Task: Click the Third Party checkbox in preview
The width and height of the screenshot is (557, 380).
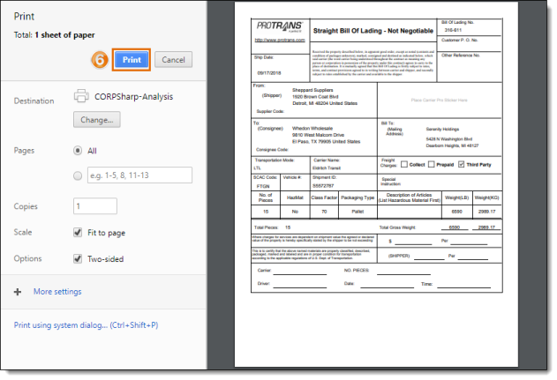Action: [460, 164]
